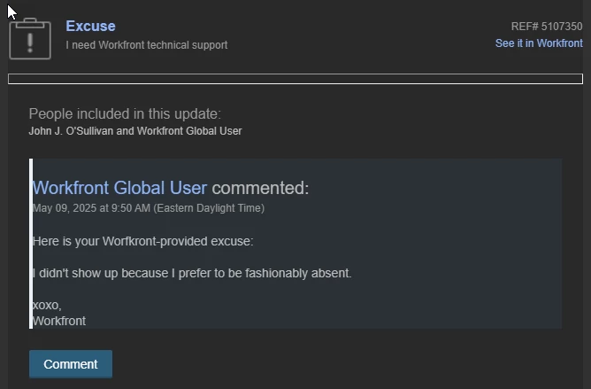Click 'I need Workfront technical support' text
The width and height of the screenshot is (591, 389).
coord(147,45)
